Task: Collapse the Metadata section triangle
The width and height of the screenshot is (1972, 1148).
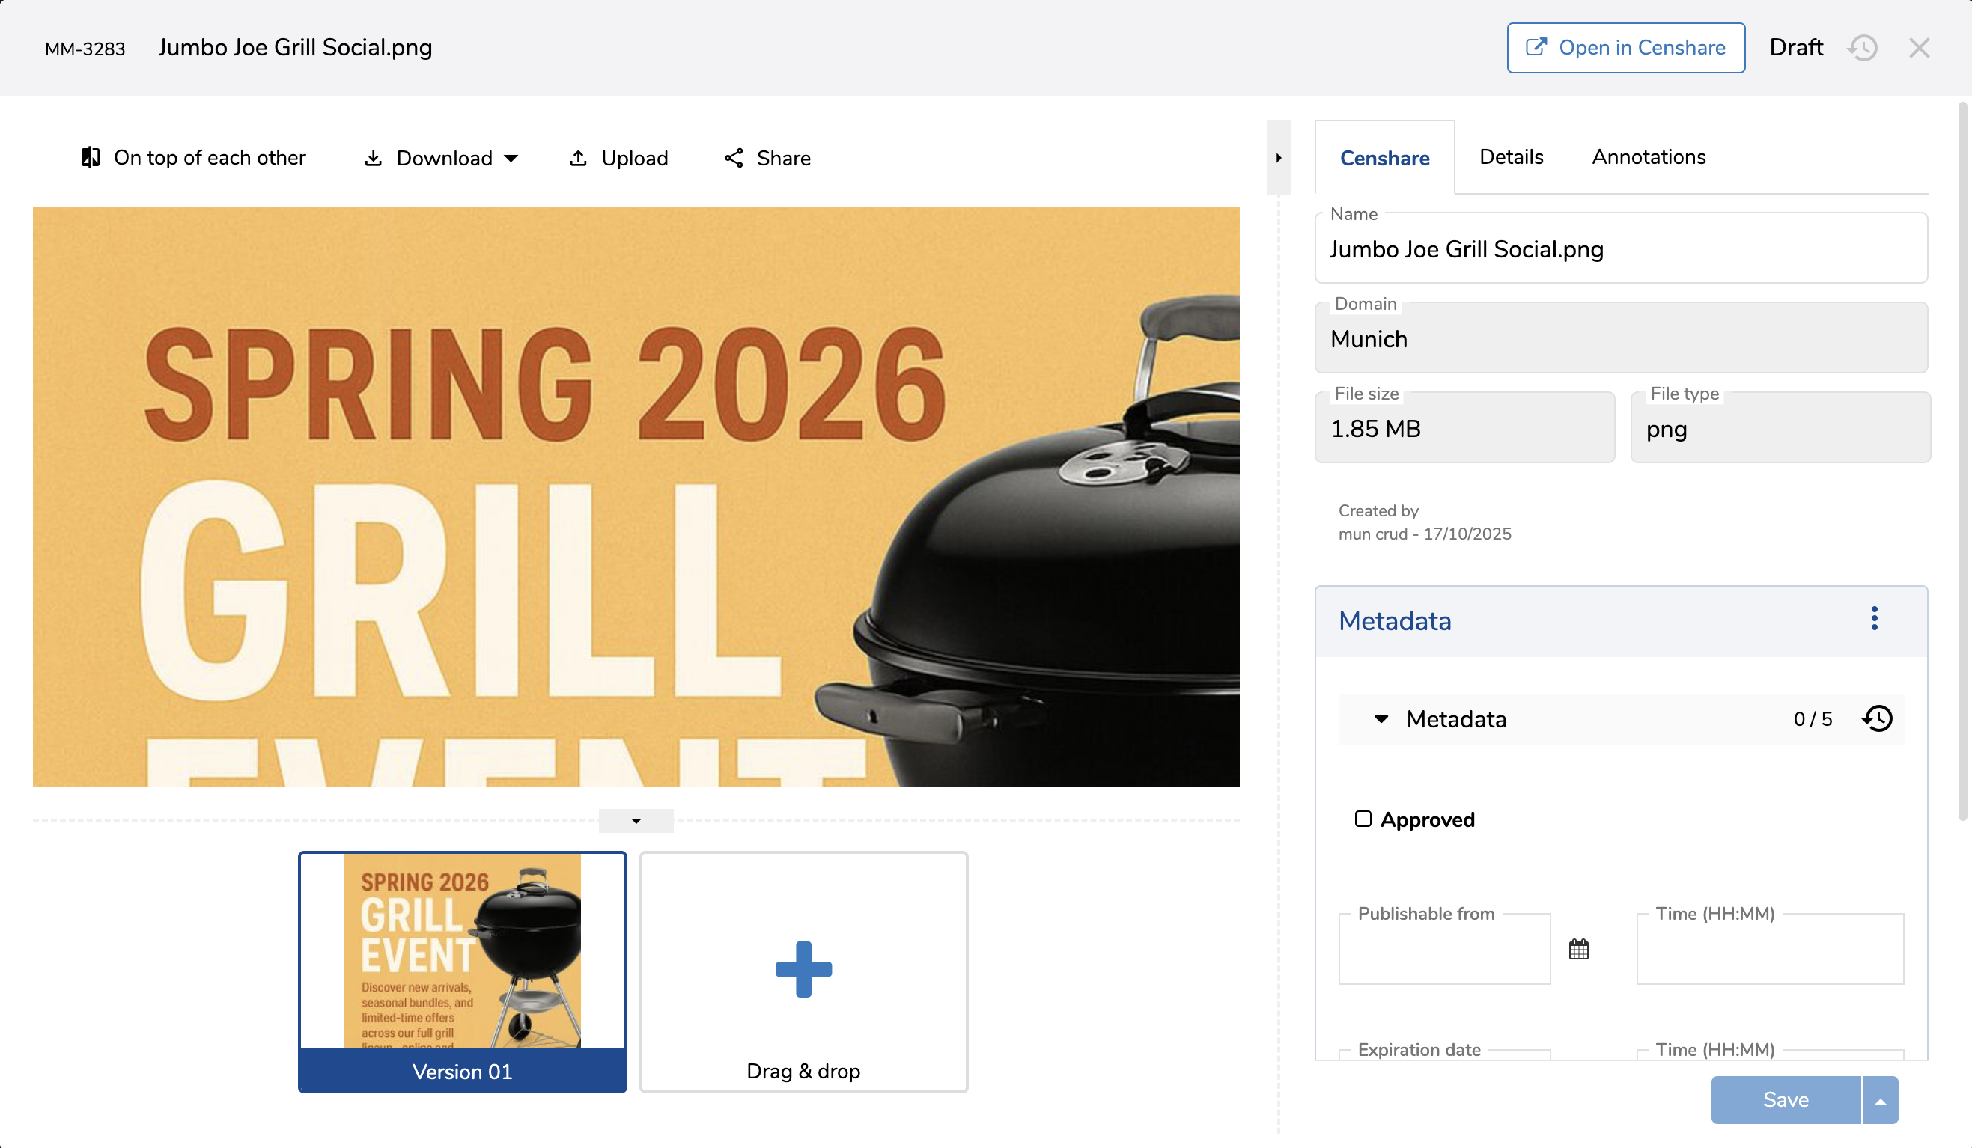Action: [x=1381, y=719]
